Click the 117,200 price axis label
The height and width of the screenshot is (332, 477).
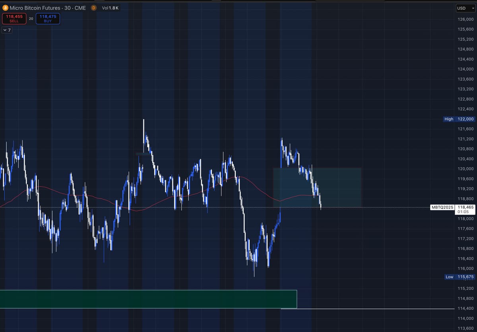465,239
